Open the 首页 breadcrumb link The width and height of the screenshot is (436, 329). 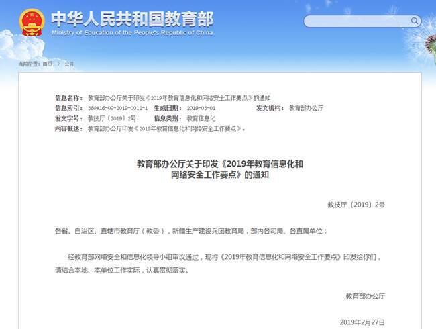click(47, 64)
